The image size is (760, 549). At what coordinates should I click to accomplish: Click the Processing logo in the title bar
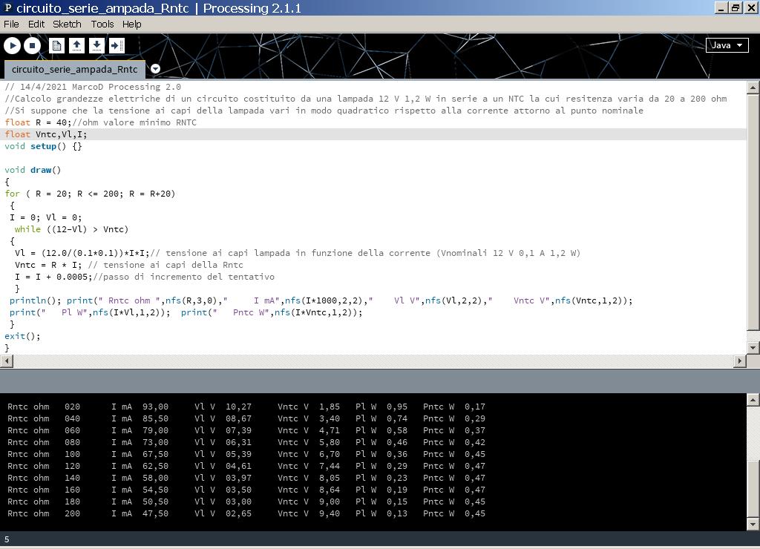click(7, 8)
